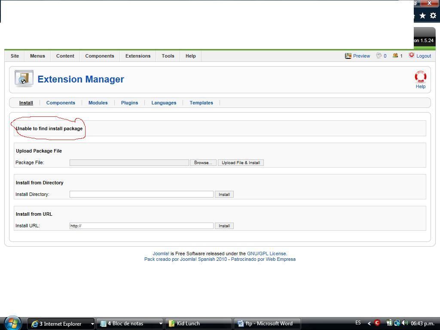Switch to the Languages tab
The height and width of the screenshot is (330, 440).
[x=164, y=103]
